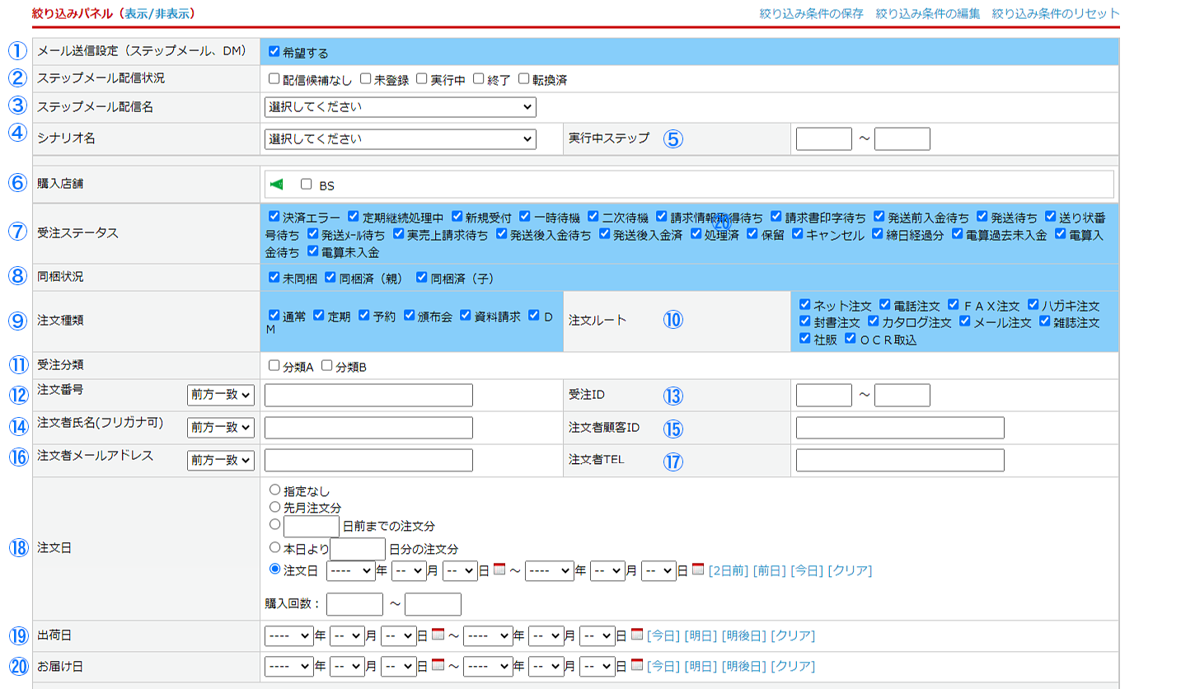
Task: Click the 注文者顧客ID input field
Action: [900, 428]
